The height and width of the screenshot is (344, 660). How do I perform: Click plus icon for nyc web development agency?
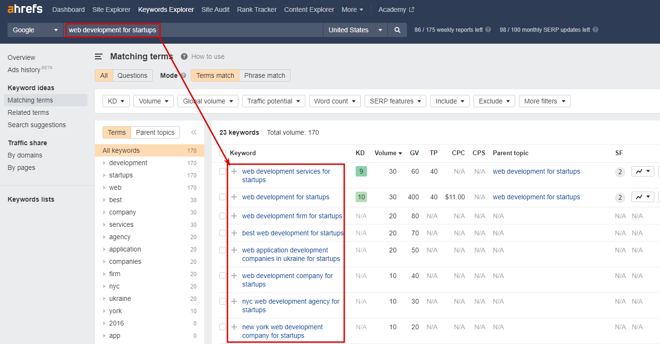click(234, 301)
